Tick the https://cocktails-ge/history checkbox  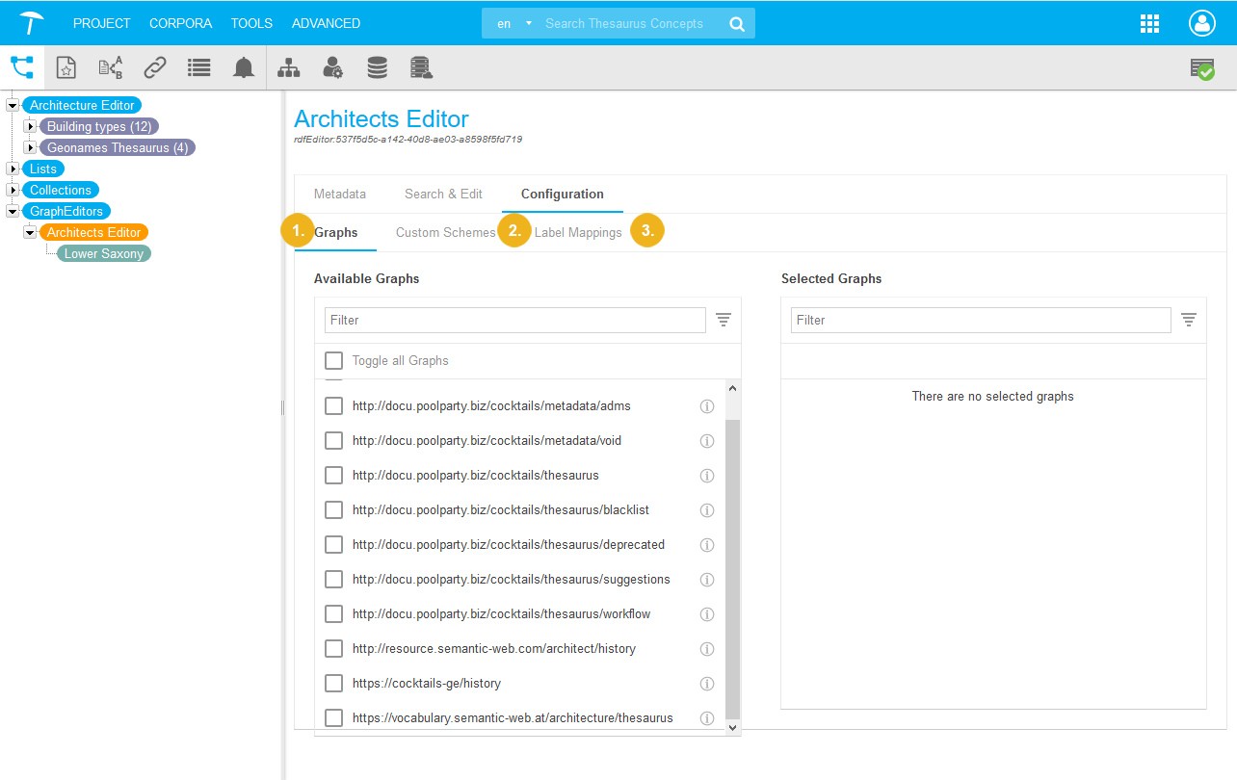point(334,684)
